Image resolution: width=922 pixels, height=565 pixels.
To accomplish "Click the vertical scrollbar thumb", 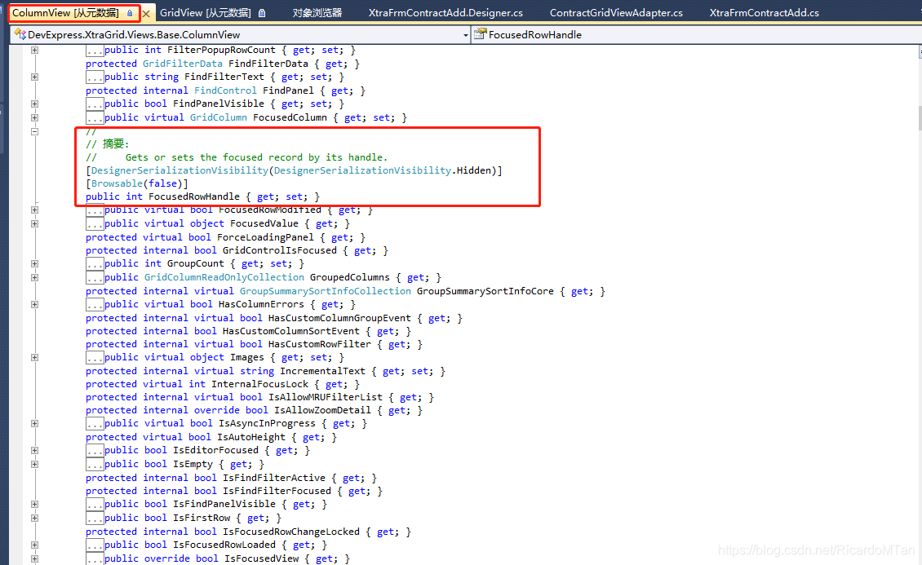I will tap(919, 117).
